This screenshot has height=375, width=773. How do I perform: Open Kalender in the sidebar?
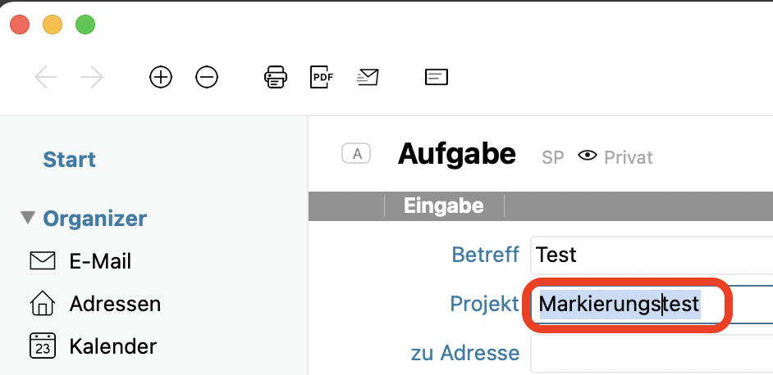click(x=112, y=346)
